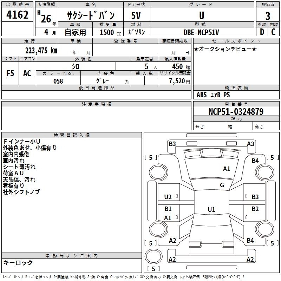This screenshot has height=281, width=281.
Task: Click the U2 mark on the diagram
Action: pyautogui.click(x=168, y=197)
